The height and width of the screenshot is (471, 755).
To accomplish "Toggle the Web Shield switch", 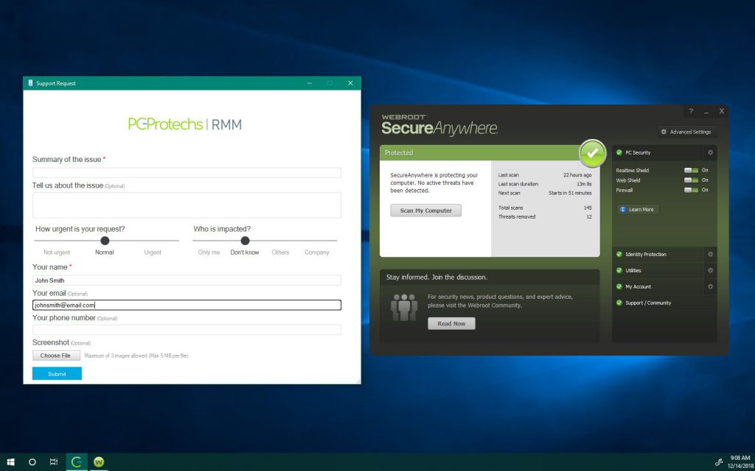I will tap(691, 180).
